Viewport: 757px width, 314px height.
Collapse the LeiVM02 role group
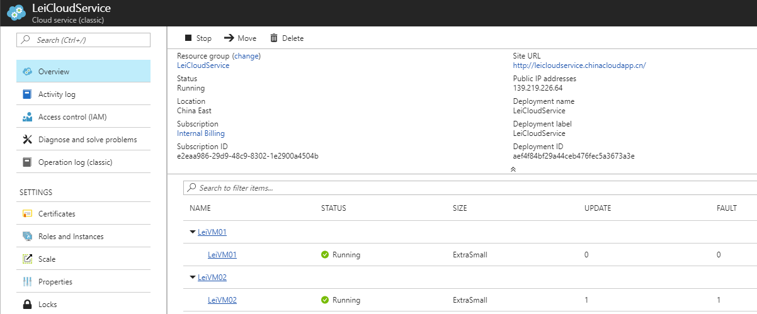click(193, 278)
